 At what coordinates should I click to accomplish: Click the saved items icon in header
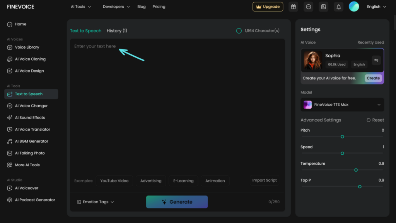click(323, 7)
